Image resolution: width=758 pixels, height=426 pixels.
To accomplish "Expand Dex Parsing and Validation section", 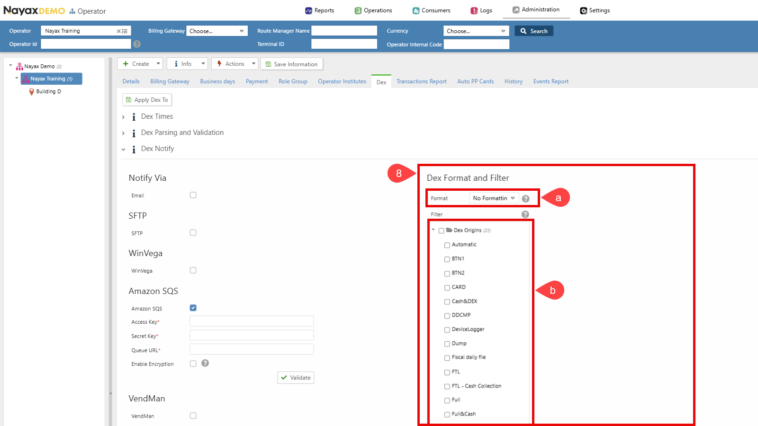I will 123,133.
